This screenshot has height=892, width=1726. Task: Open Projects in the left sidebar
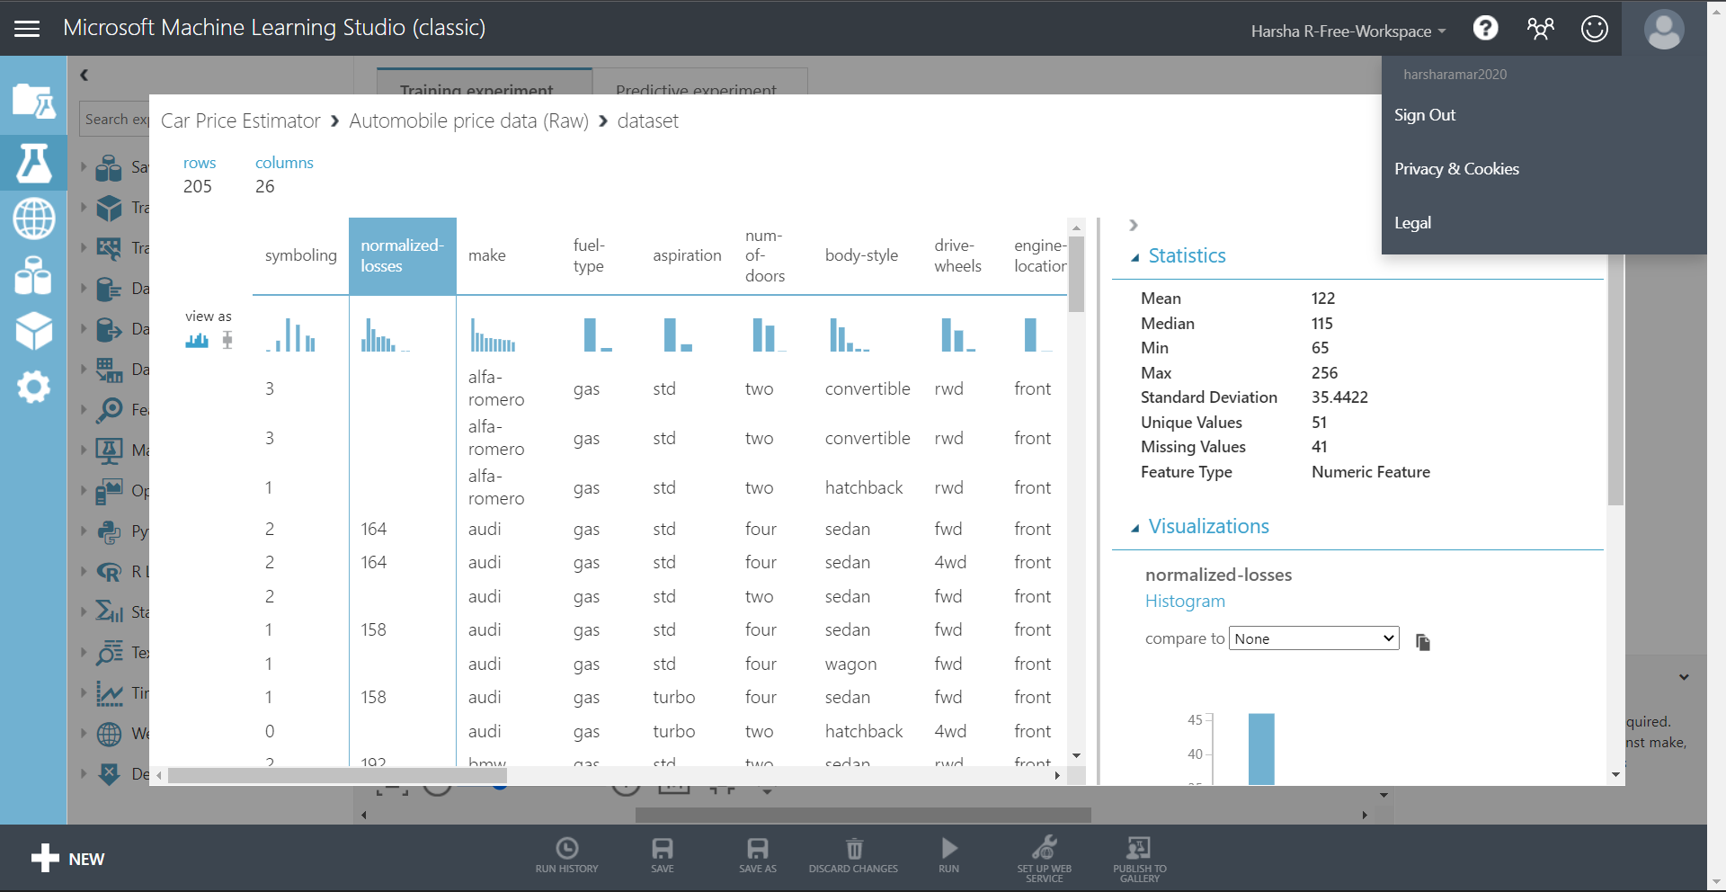click(33, 101)
